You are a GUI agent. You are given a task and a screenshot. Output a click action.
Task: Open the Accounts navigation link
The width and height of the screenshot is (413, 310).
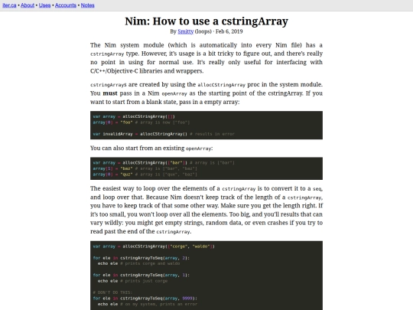pos(66,5)
